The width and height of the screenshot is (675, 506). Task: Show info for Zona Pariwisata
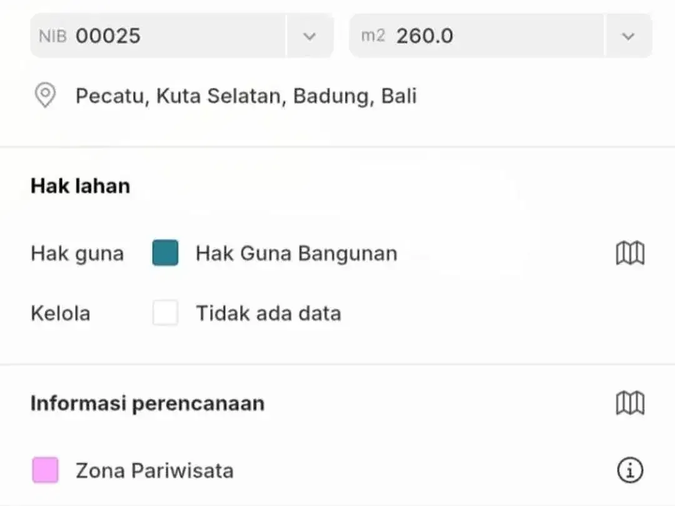click(630, 470)
